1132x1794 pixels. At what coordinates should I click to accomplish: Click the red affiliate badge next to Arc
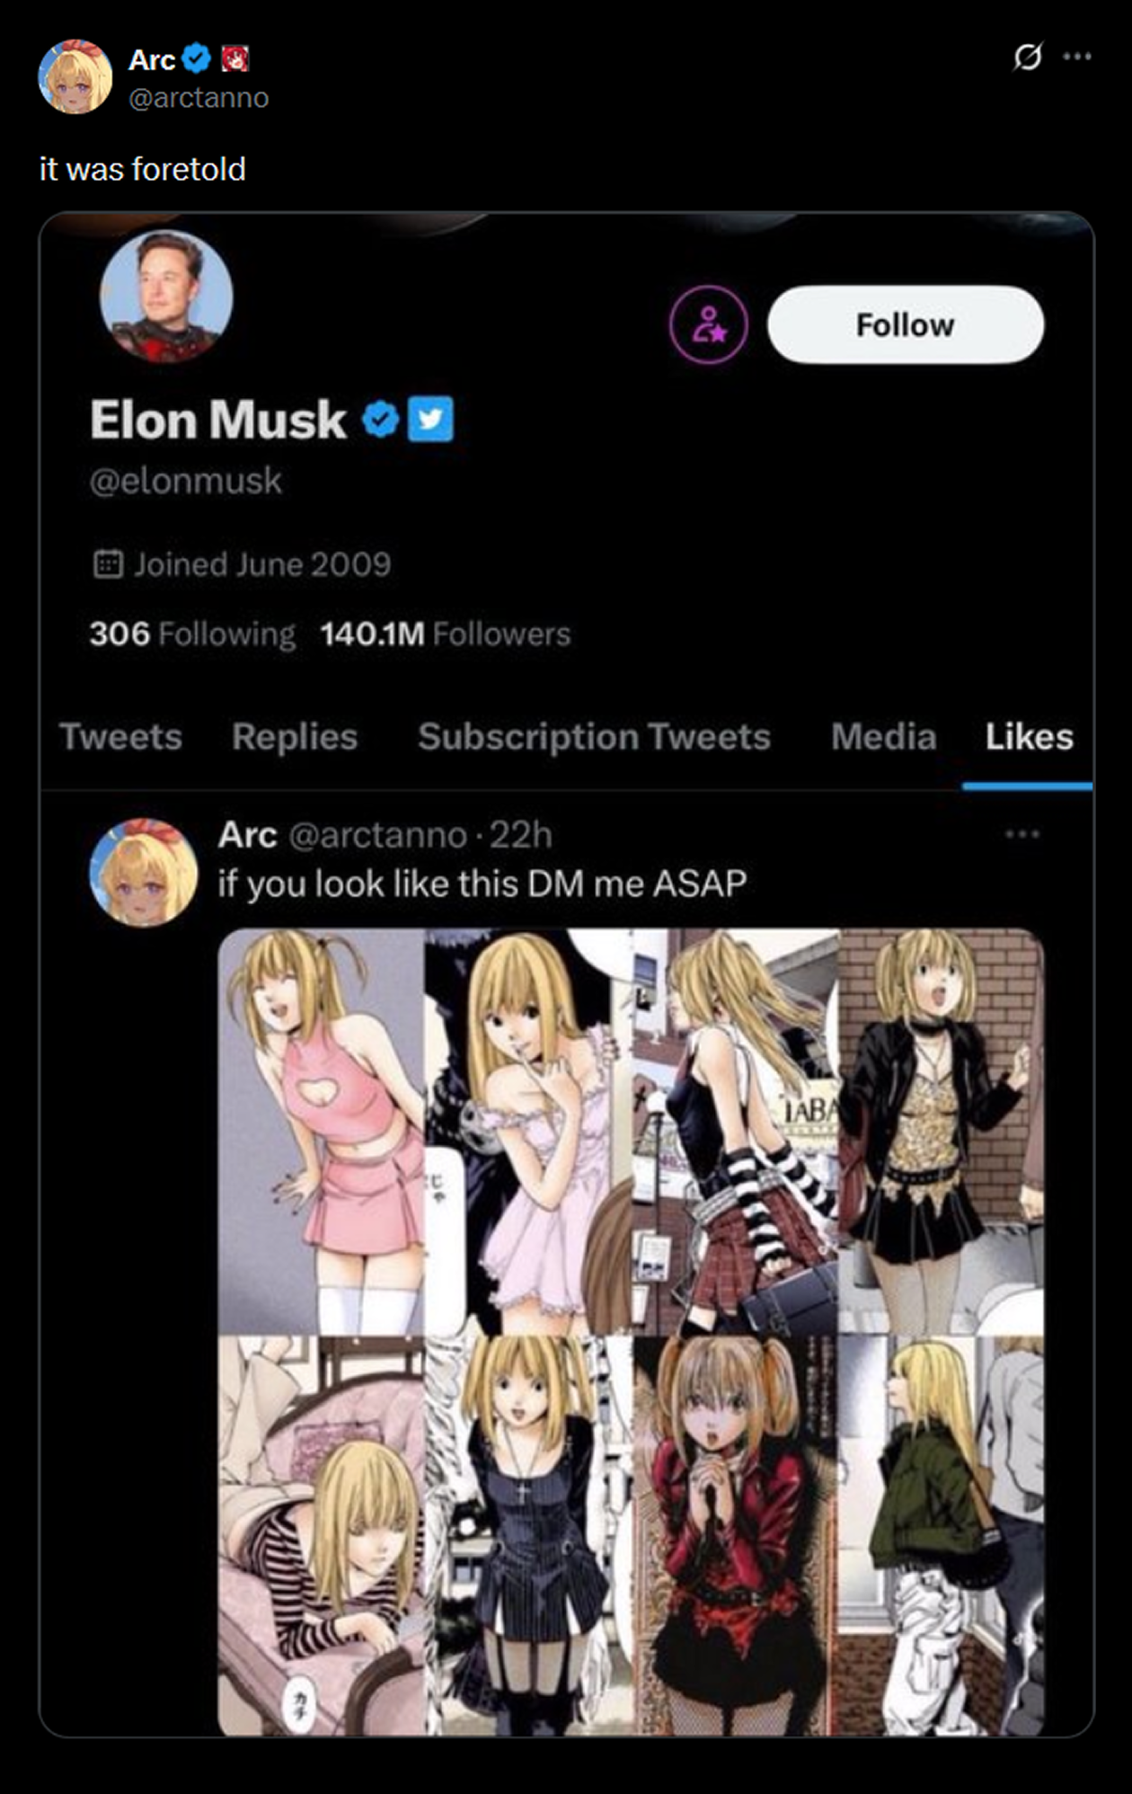(x=234, y=59)
